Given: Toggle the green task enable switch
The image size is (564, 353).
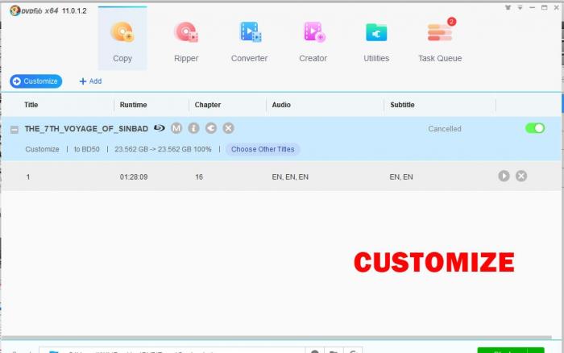Looking at the screenshot, I should click(x=535, y=128).
